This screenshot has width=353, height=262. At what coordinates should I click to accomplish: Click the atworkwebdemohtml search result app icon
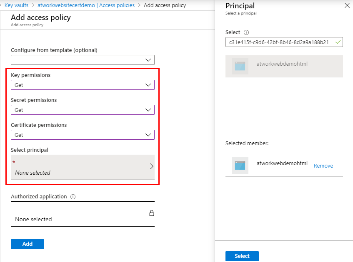tap(240, 66)
